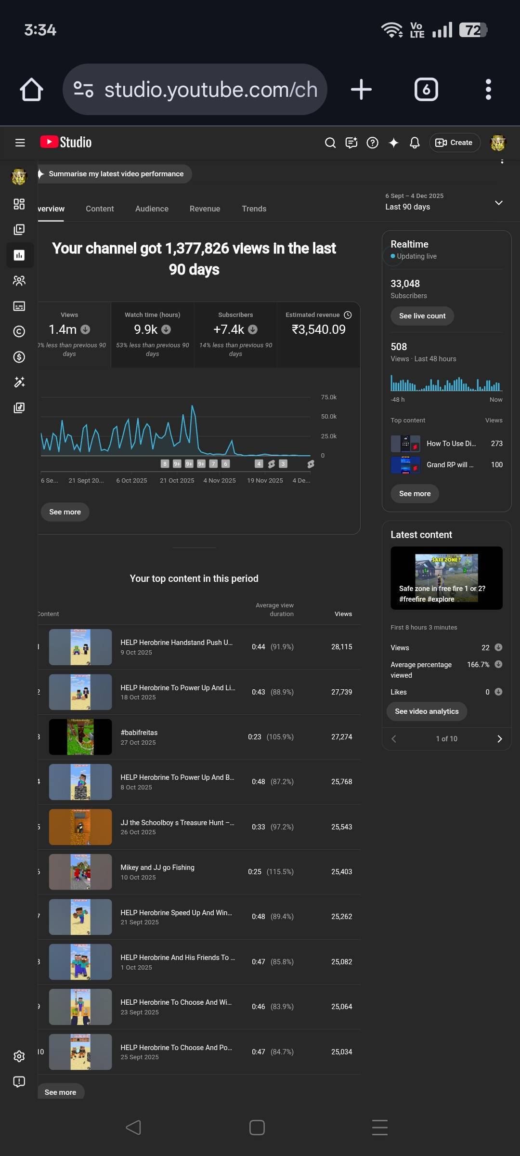The width and height of the screenshot is (520, 1156).
Task: Open the Studio hamburger menu
Action: click(x=20, y=143)
